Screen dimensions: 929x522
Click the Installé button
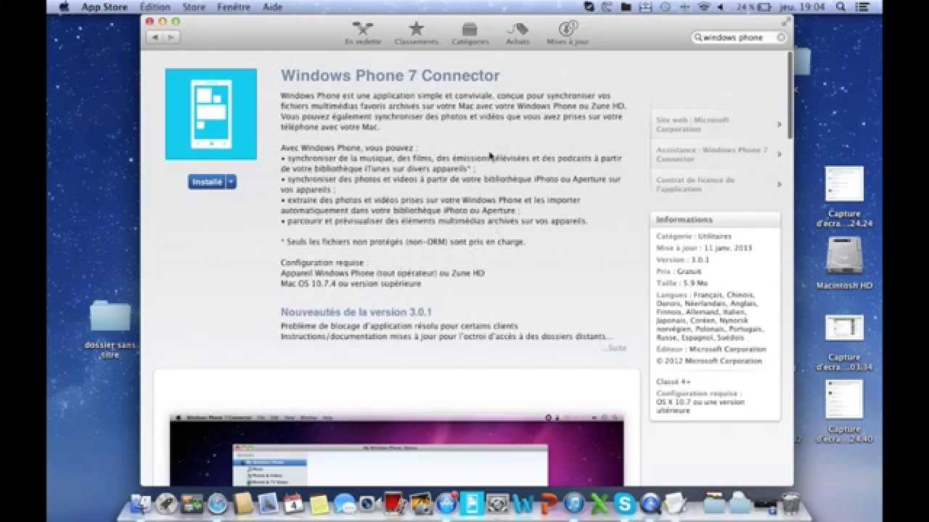207,182
